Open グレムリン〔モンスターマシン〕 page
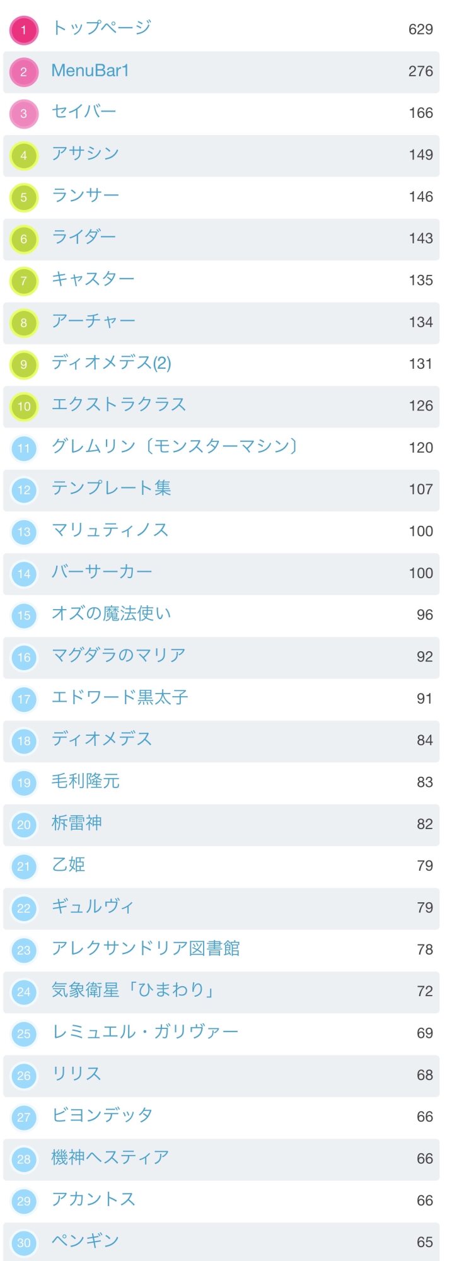This screenshot has width=452, height=1261. [175, 446]
